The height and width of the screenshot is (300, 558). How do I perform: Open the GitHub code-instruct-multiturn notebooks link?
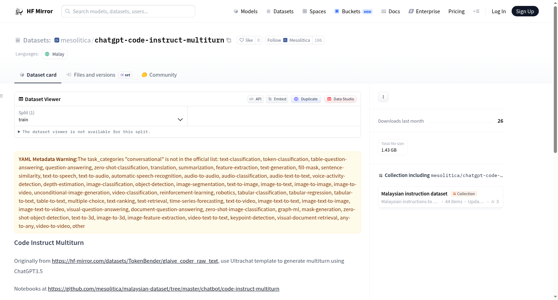[x=164, y=289]
